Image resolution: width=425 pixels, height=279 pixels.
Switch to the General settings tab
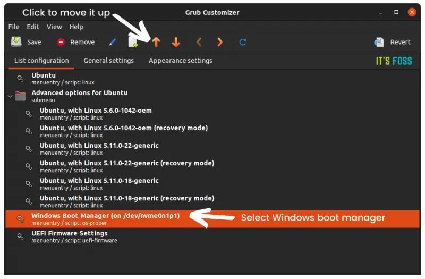[x=108, y=61]
